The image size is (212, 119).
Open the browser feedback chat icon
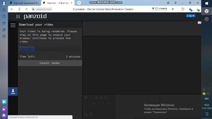tap(183, 9)
